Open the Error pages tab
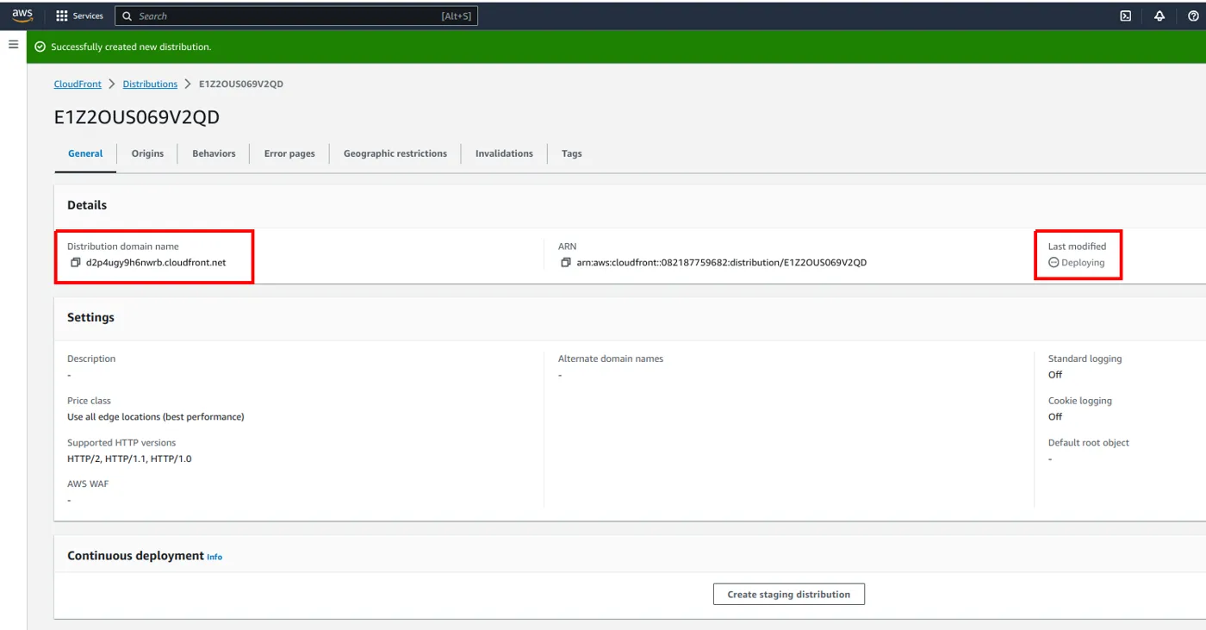 (289, 153)
